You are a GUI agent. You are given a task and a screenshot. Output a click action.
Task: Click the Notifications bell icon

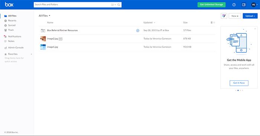[5, 36]
